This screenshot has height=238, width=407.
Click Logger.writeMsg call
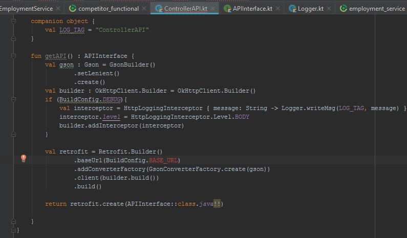tap(308, 108)
